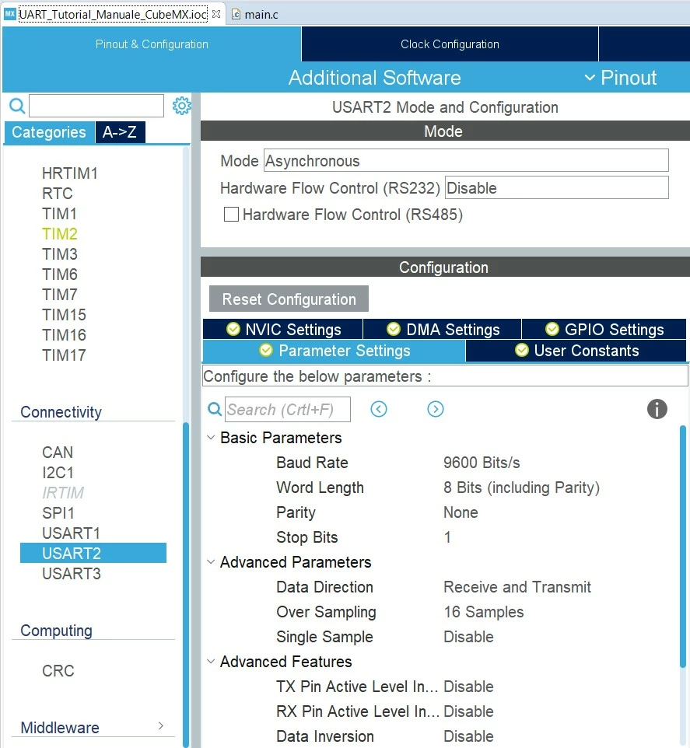Open the Hardware Flow Control (RS232) dropdown
The width and height of the screenshot is (690, 748).
tap(556, 187)
